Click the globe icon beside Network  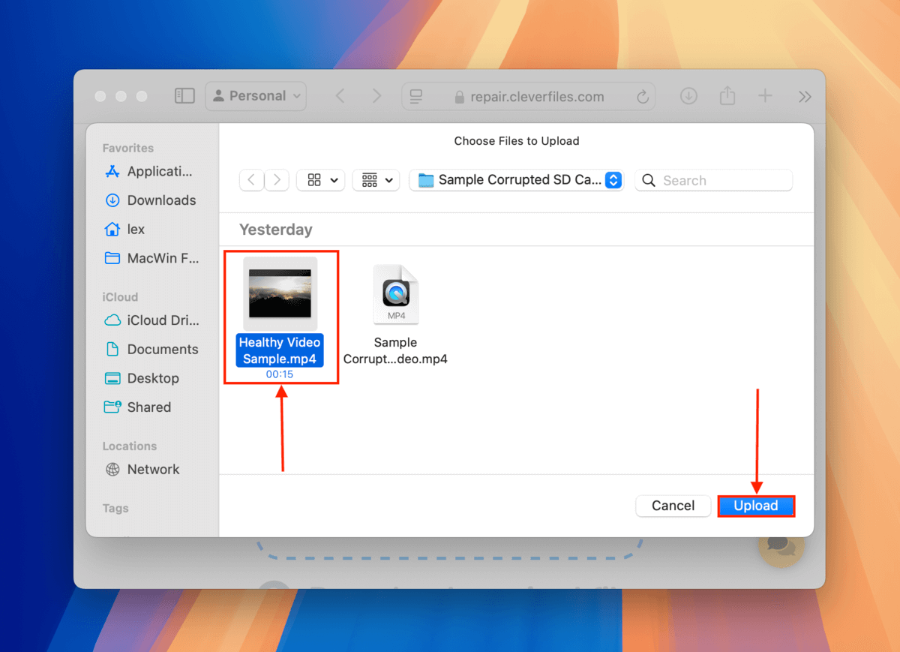coord(112,470)
